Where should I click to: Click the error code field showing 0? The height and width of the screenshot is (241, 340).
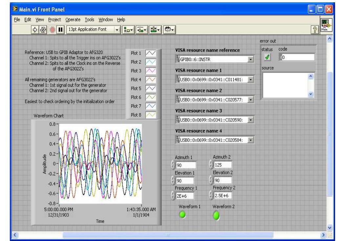point(298,57)
